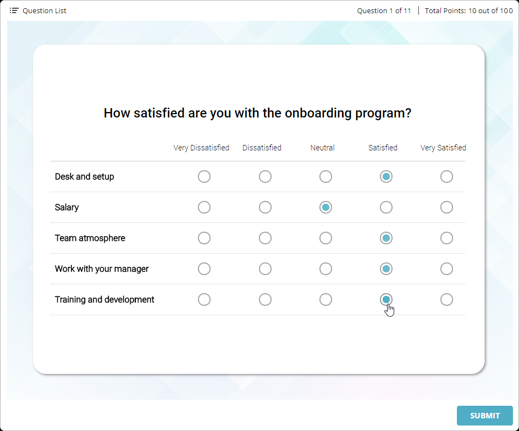The height and width of the screenshot is (431, 519).
Task: Click the Question 1 of 11 indicator
Action: [x=384, y=10]
